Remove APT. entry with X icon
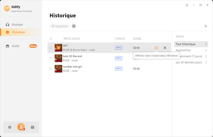Viewport: 213px width, 137px height. tap(165, 48)
